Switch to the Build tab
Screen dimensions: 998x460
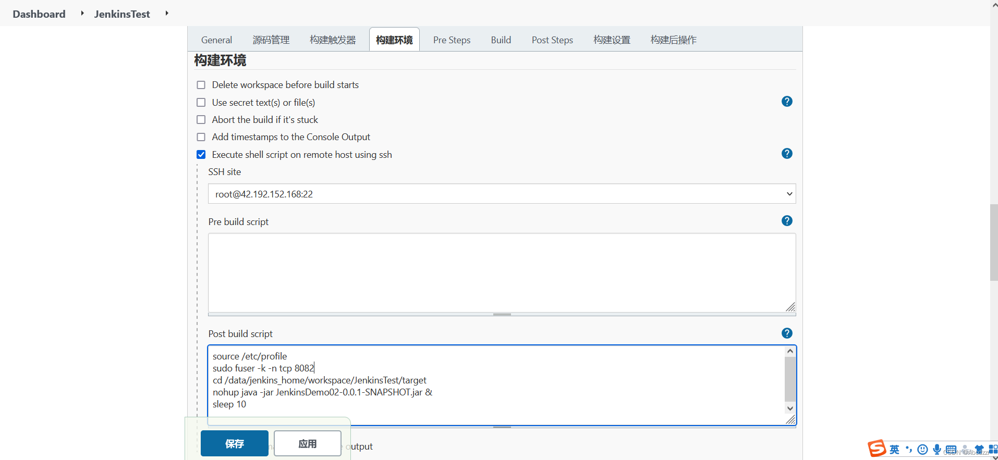[x=501, y=40]
